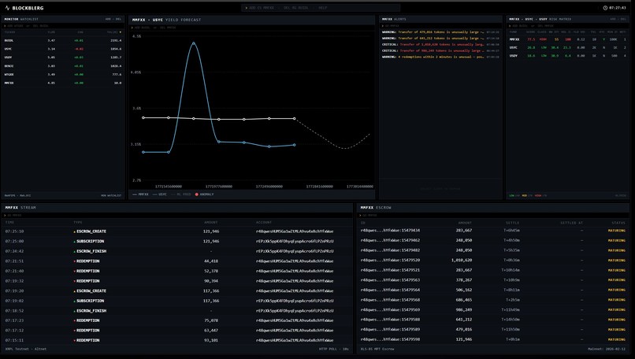This screenshot has width=635, height=359.
Task: Open the warning about 479,016 tokens transfer
Action: (x=440, y=32)
